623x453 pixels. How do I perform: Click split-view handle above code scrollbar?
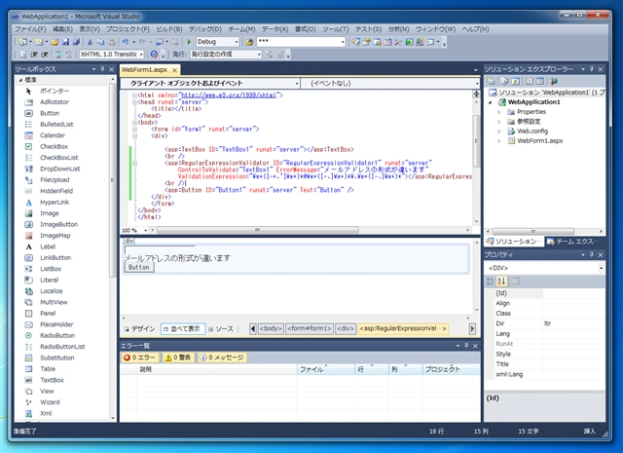click(476, 94)
